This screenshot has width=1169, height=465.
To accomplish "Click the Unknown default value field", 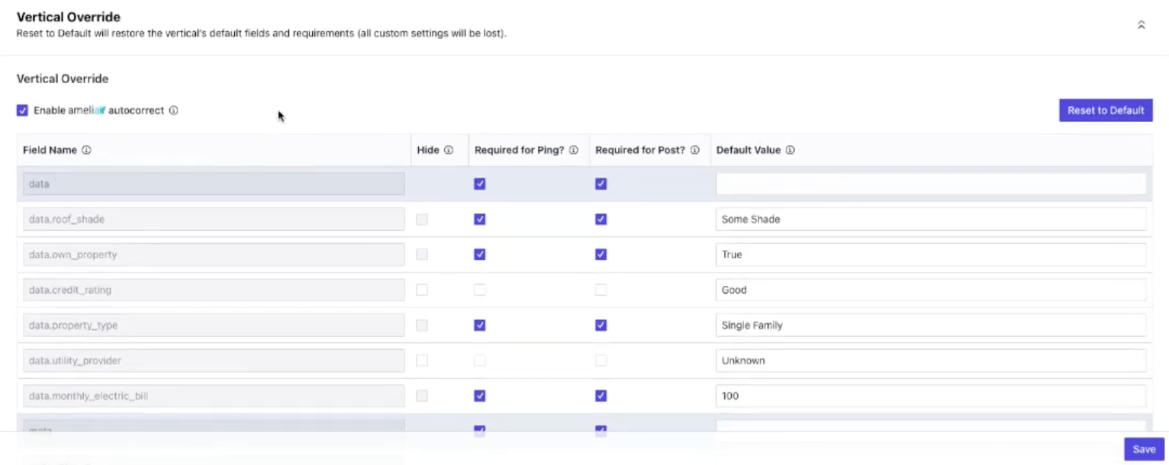I will click(930, 361).
